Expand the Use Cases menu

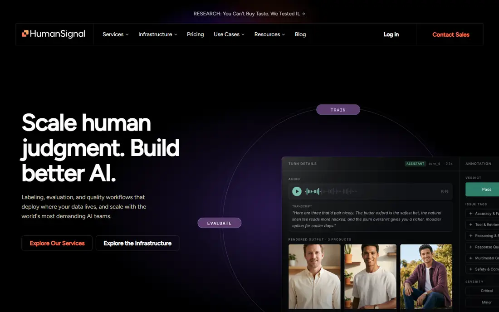[229, 34]
